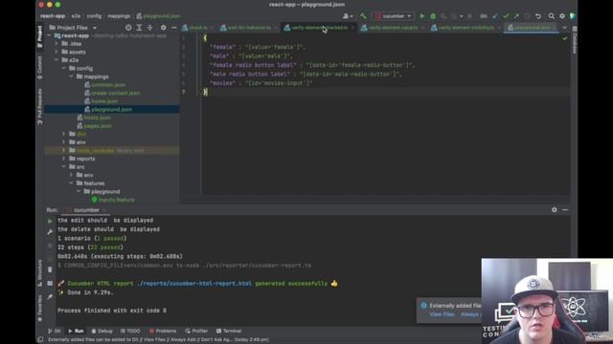Open inputs.feature in playground folder

click(x=117, y=200)
